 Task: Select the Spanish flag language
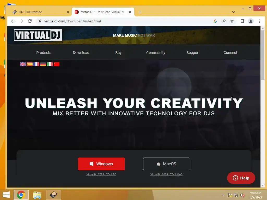(30, 64)
